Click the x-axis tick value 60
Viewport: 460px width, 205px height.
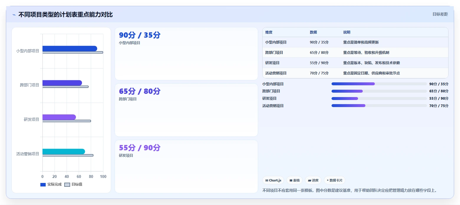click(x=79, y=176)
